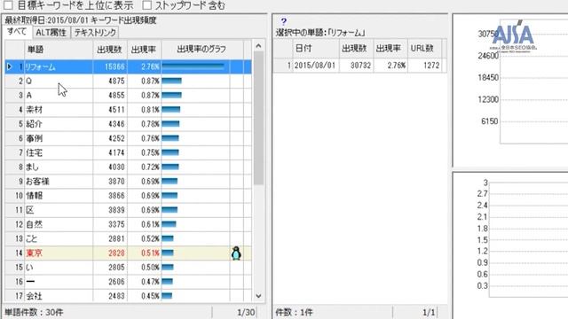Image resolution: width=568 pixels, height=319 pixels.
Task: Sort by the 単語 column header
Action: point(59,50)
